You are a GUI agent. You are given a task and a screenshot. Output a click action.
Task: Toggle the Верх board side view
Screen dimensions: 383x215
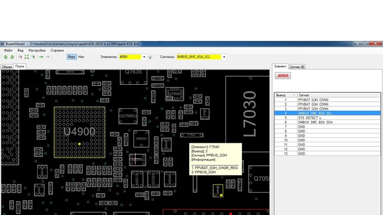pos(72,57)
